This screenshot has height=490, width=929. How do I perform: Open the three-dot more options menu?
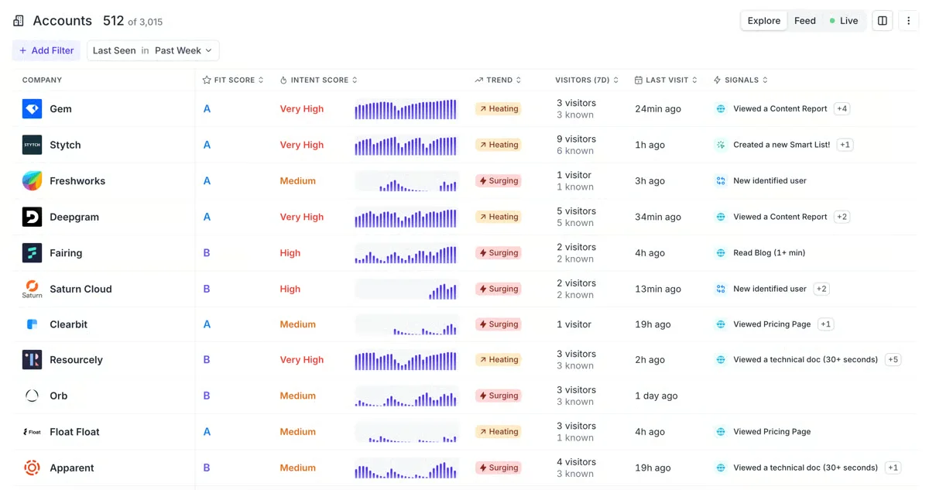click(x=909, y=21)
